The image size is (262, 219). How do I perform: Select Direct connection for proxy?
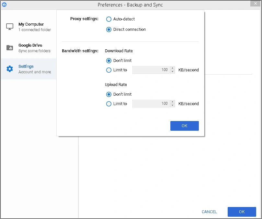click(x=108, y=30)
